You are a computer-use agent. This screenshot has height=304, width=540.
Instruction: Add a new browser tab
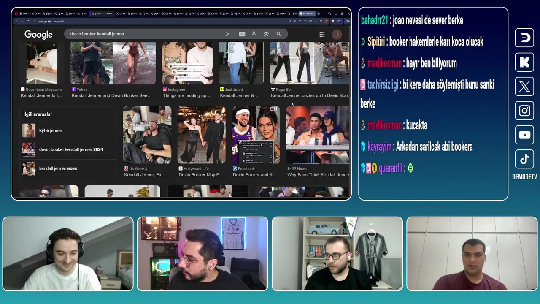click(319, 14)
